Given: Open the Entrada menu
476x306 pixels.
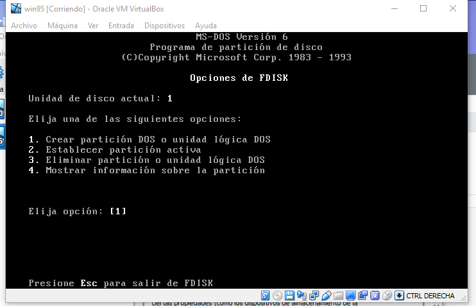Looking at the screenshot, I should tap(121, 26).
